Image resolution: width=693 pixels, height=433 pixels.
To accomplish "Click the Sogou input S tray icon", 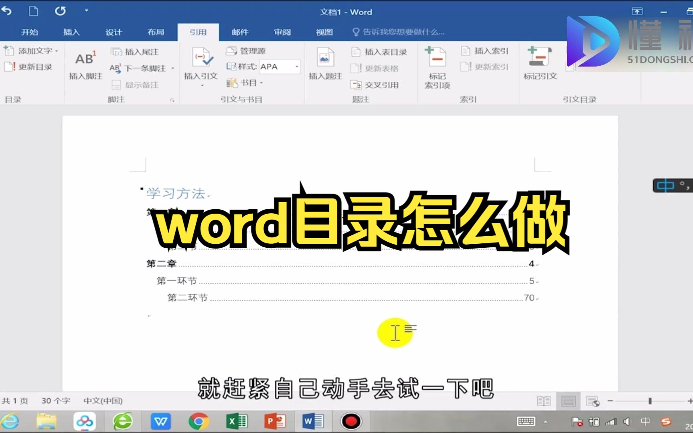I will pos(666,421).
